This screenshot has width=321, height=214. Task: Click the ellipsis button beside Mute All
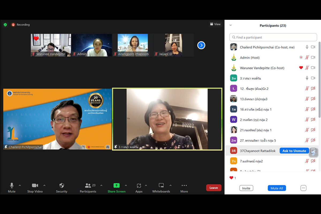pyautogui.click(x=303, y=188)
